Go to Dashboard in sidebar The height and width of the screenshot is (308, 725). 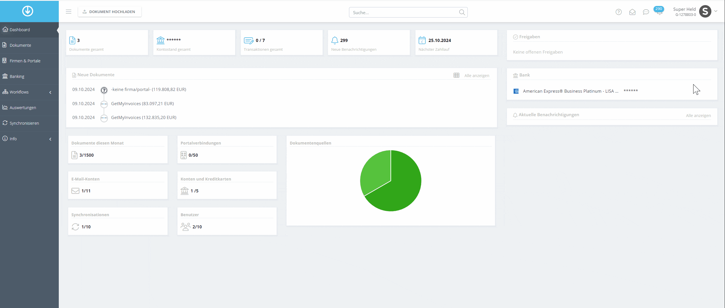(29, 30)
